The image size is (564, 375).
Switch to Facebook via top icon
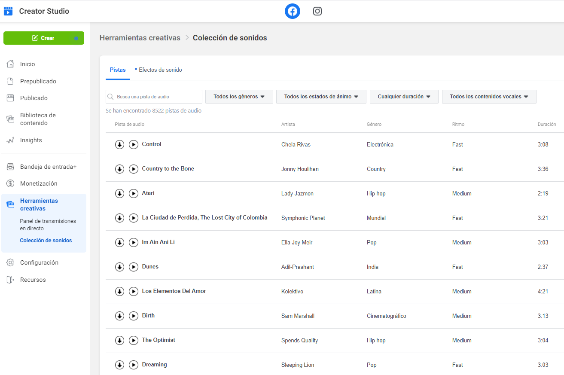click(293, 11)
